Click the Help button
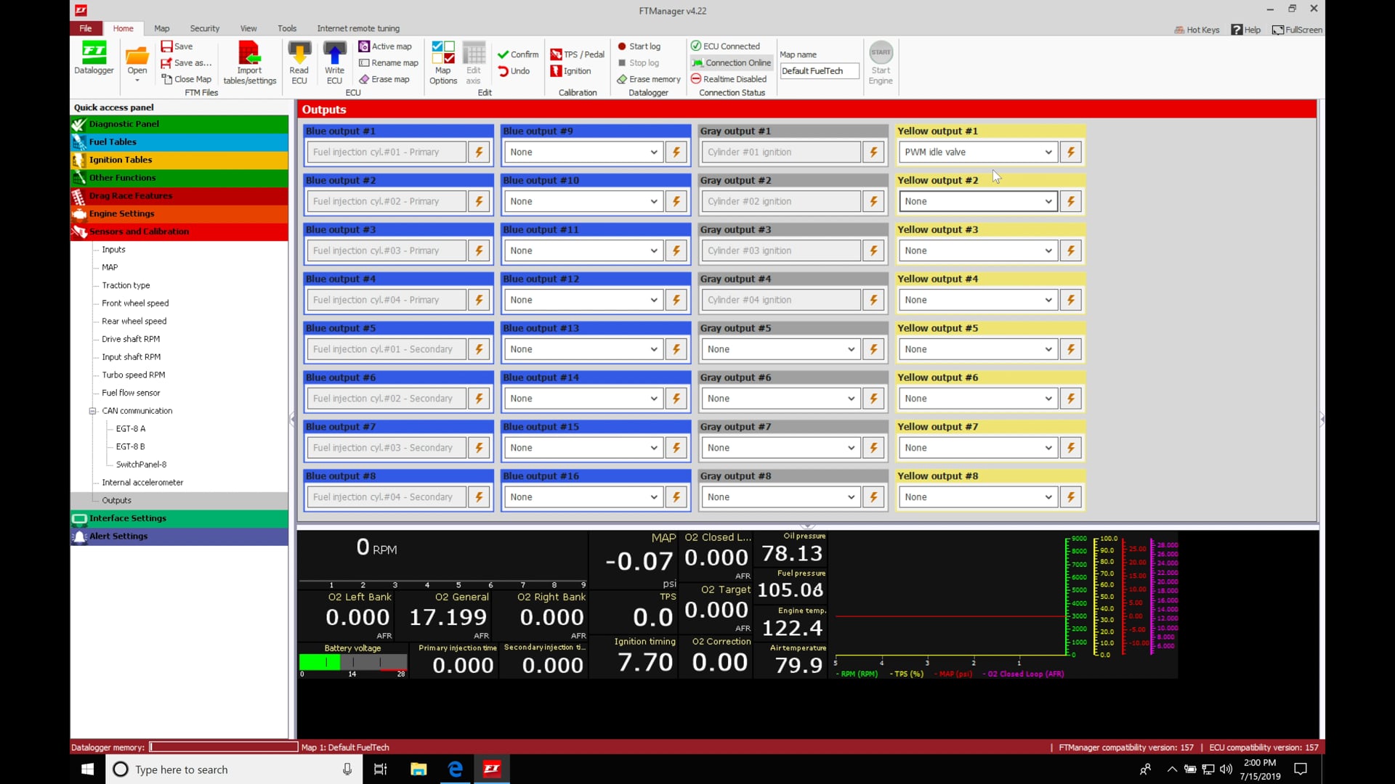Screen dimensions: 1395x784 1246,30
